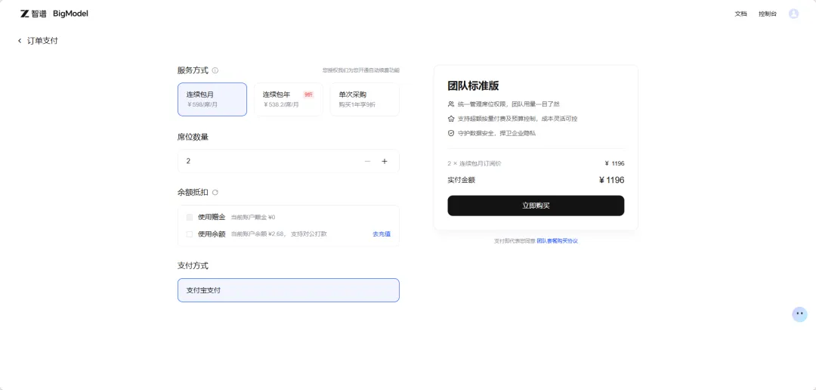816x390 pixels.
Task: Click the 实付金额 ¥1196 total value
Action: tap(611, 180)
